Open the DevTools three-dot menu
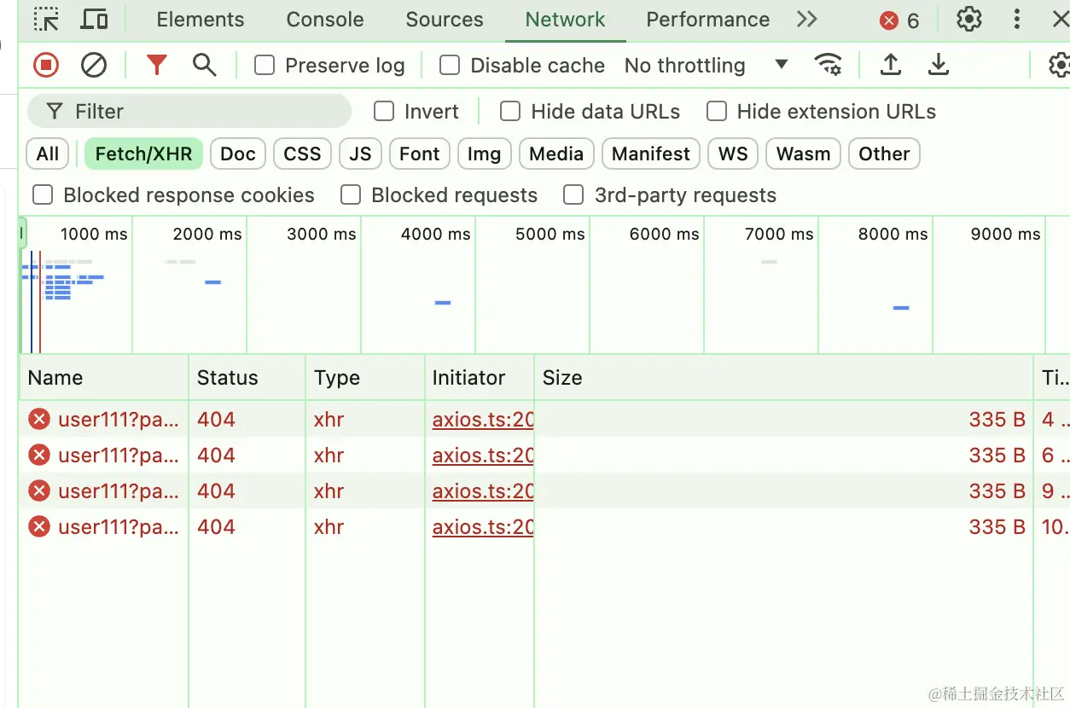1070x708 pixels. point(1016,20)
